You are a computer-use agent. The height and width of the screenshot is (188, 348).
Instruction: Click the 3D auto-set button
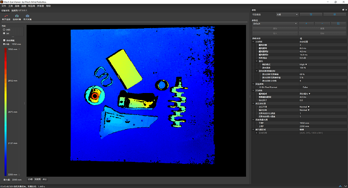(x=304, y=42)
